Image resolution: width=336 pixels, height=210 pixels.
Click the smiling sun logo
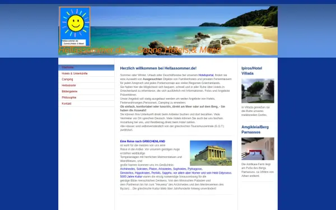tap(75, 26)
